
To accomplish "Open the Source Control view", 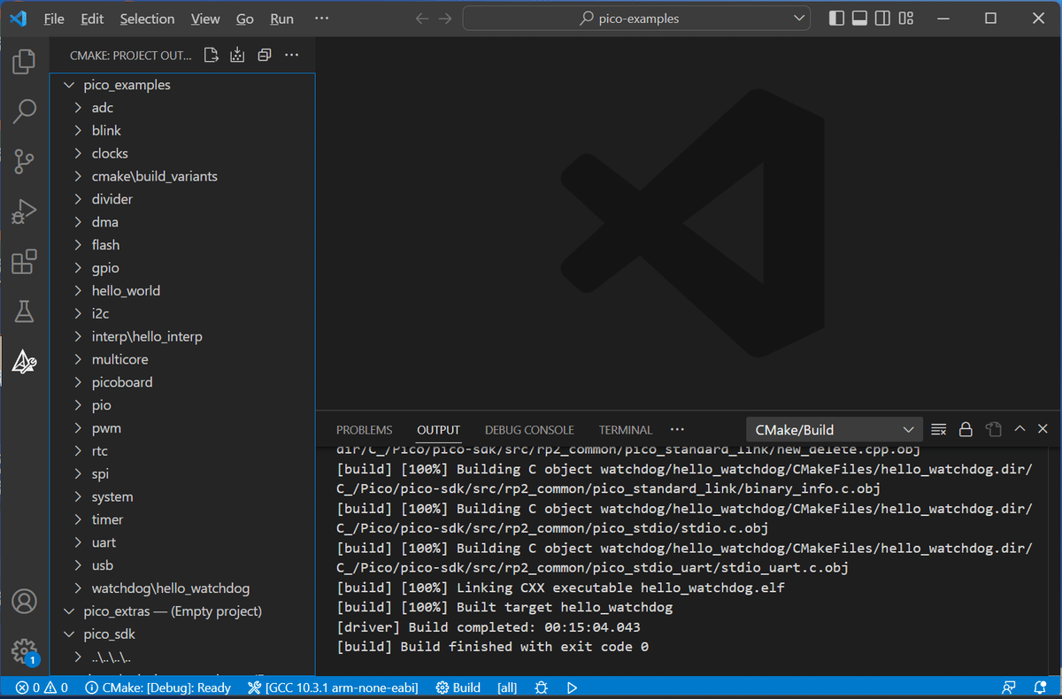I will 24,162.
